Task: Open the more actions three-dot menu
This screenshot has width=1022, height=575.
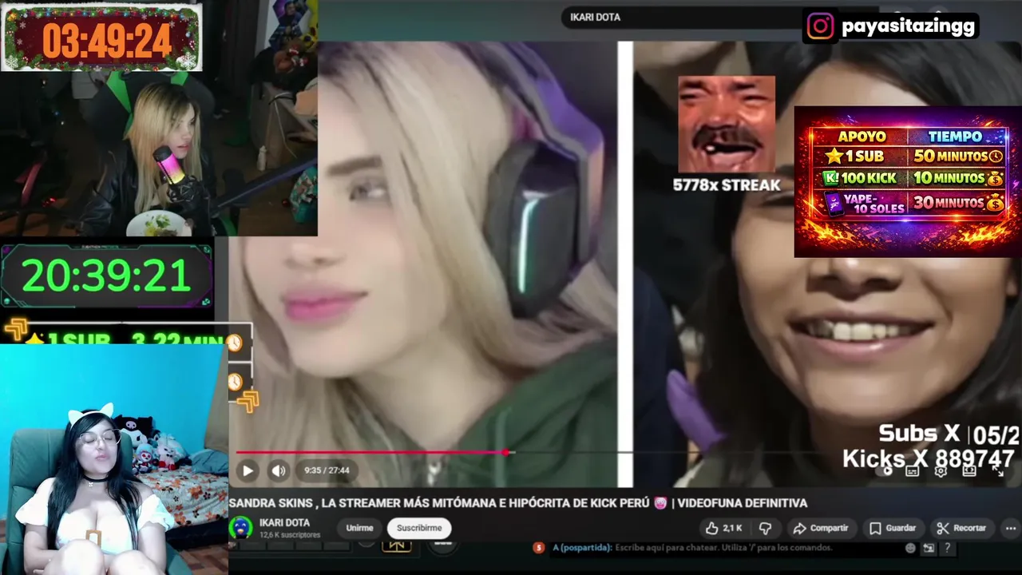Action: (1011, 528)
